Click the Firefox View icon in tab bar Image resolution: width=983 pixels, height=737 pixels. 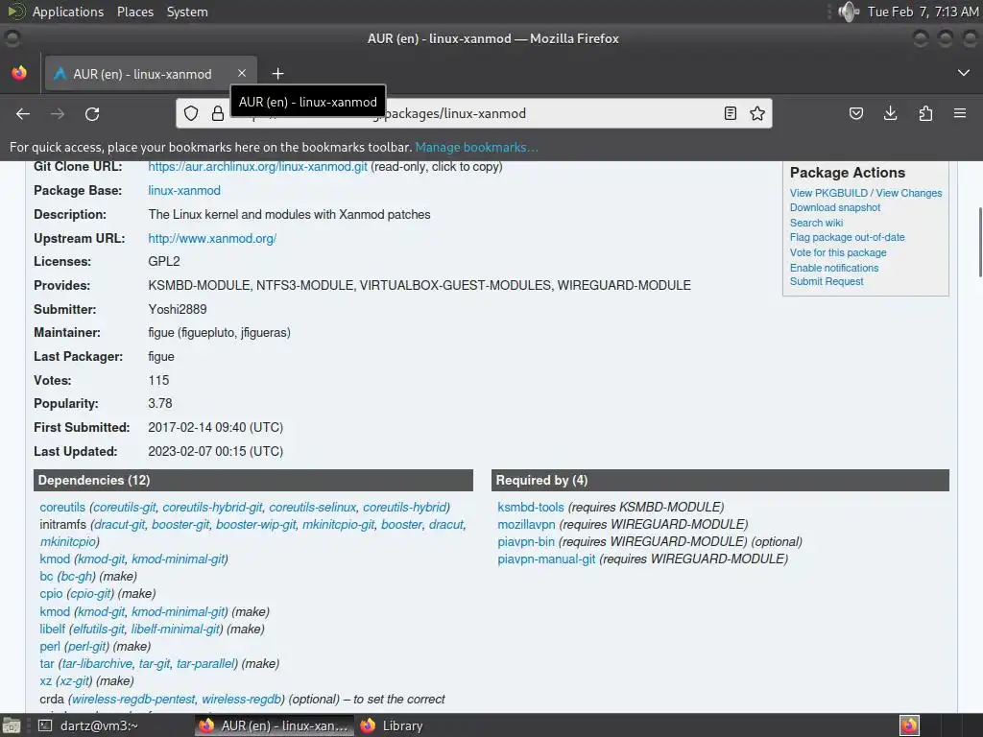(19, 73)
